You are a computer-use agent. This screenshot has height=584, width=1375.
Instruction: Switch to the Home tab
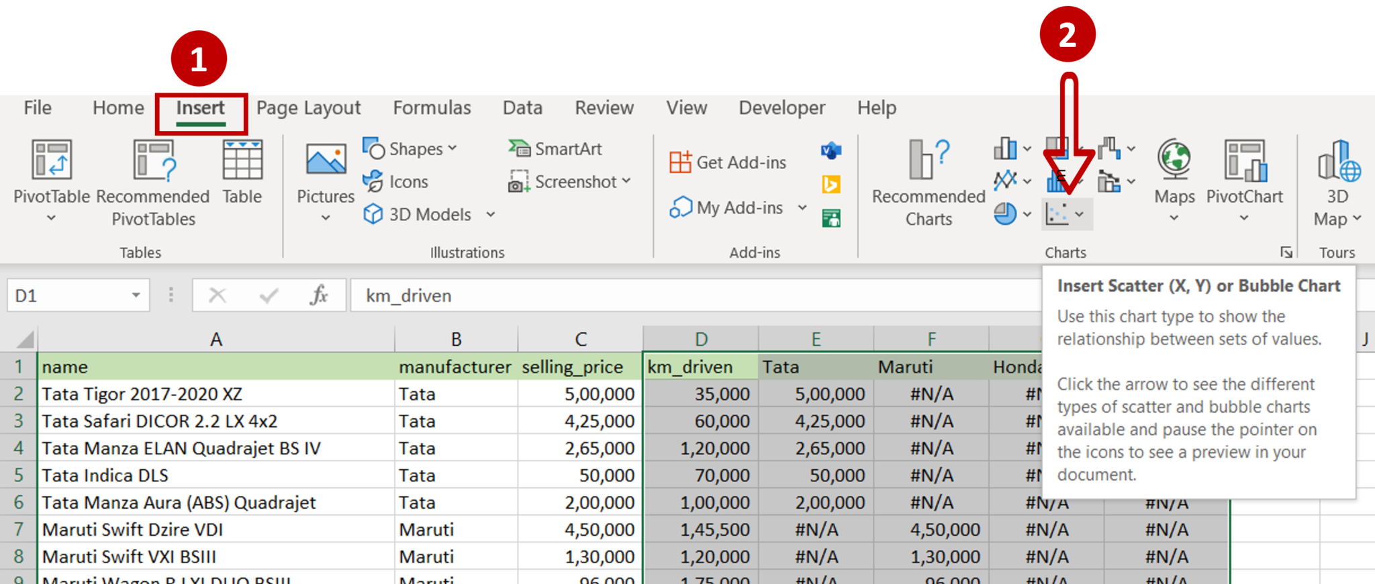tap(118, 107)
